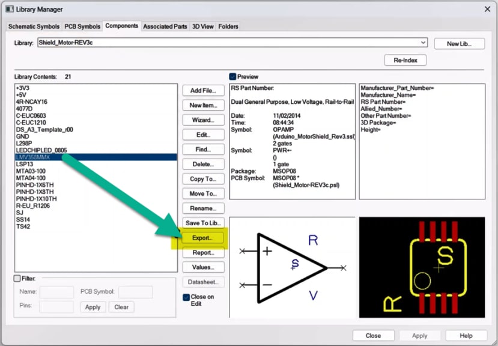
Task: Open the Find dialog for components
Action: coord(203,149)
